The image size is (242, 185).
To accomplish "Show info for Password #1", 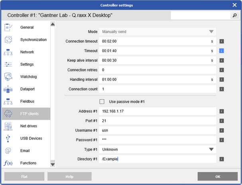I will pos(222,140).
